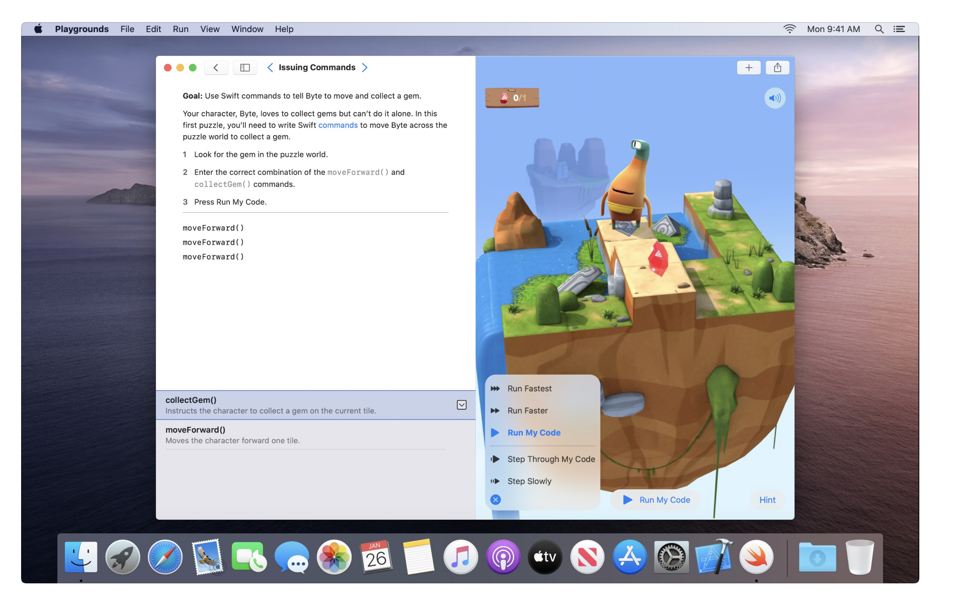Open Music from the Dock
The width and height of the screenshot is (956, 610).
(x=461, y=557)
